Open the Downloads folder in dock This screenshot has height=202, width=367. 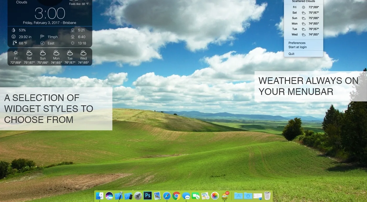[248, 196]
